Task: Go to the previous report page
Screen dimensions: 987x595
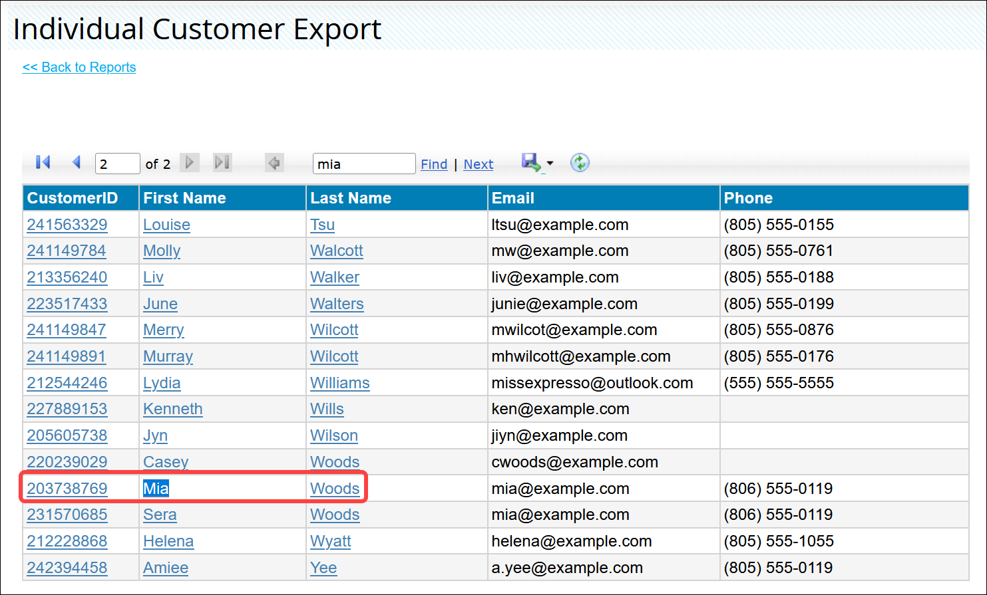Action: [x=77, y=162]
